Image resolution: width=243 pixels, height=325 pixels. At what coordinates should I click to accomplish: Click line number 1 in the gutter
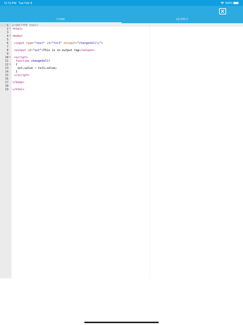click(x=8, y=25)
